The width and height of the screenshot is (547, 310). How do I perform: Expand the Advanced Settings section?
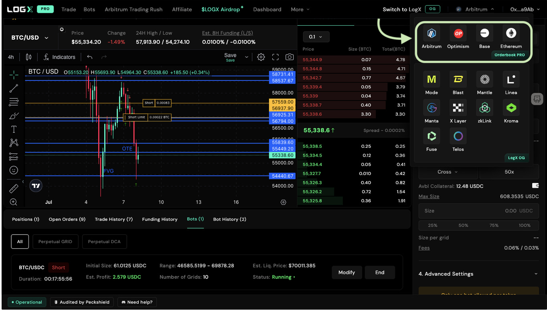click(x=478, y=274)
